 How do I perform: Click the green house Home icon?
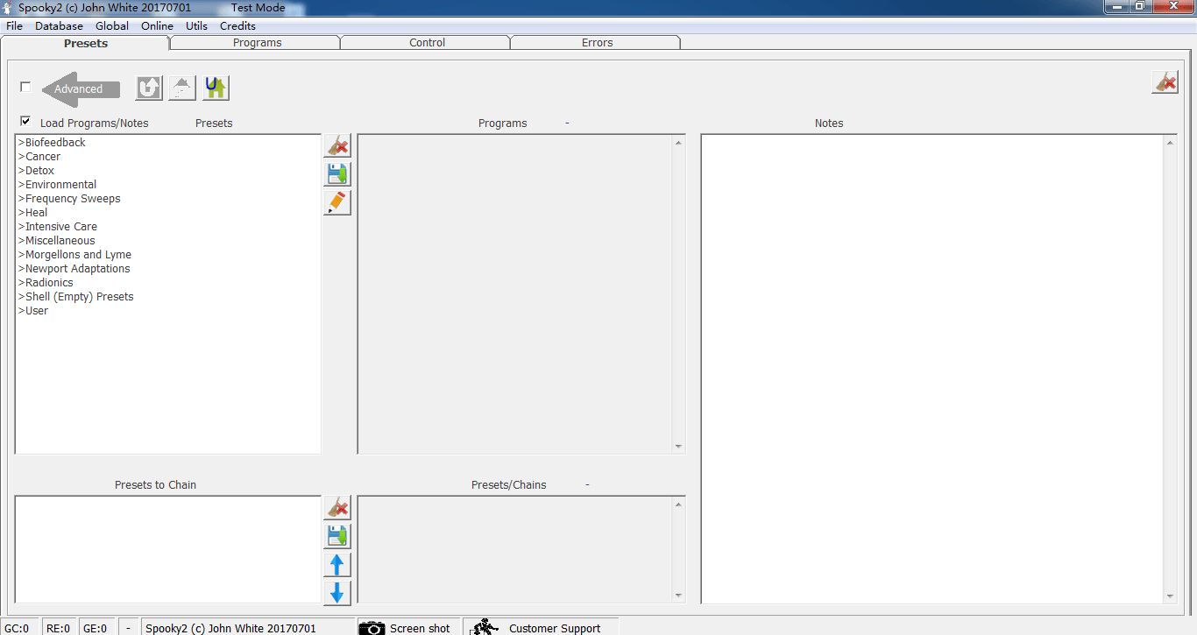click(x=216, y=88)
